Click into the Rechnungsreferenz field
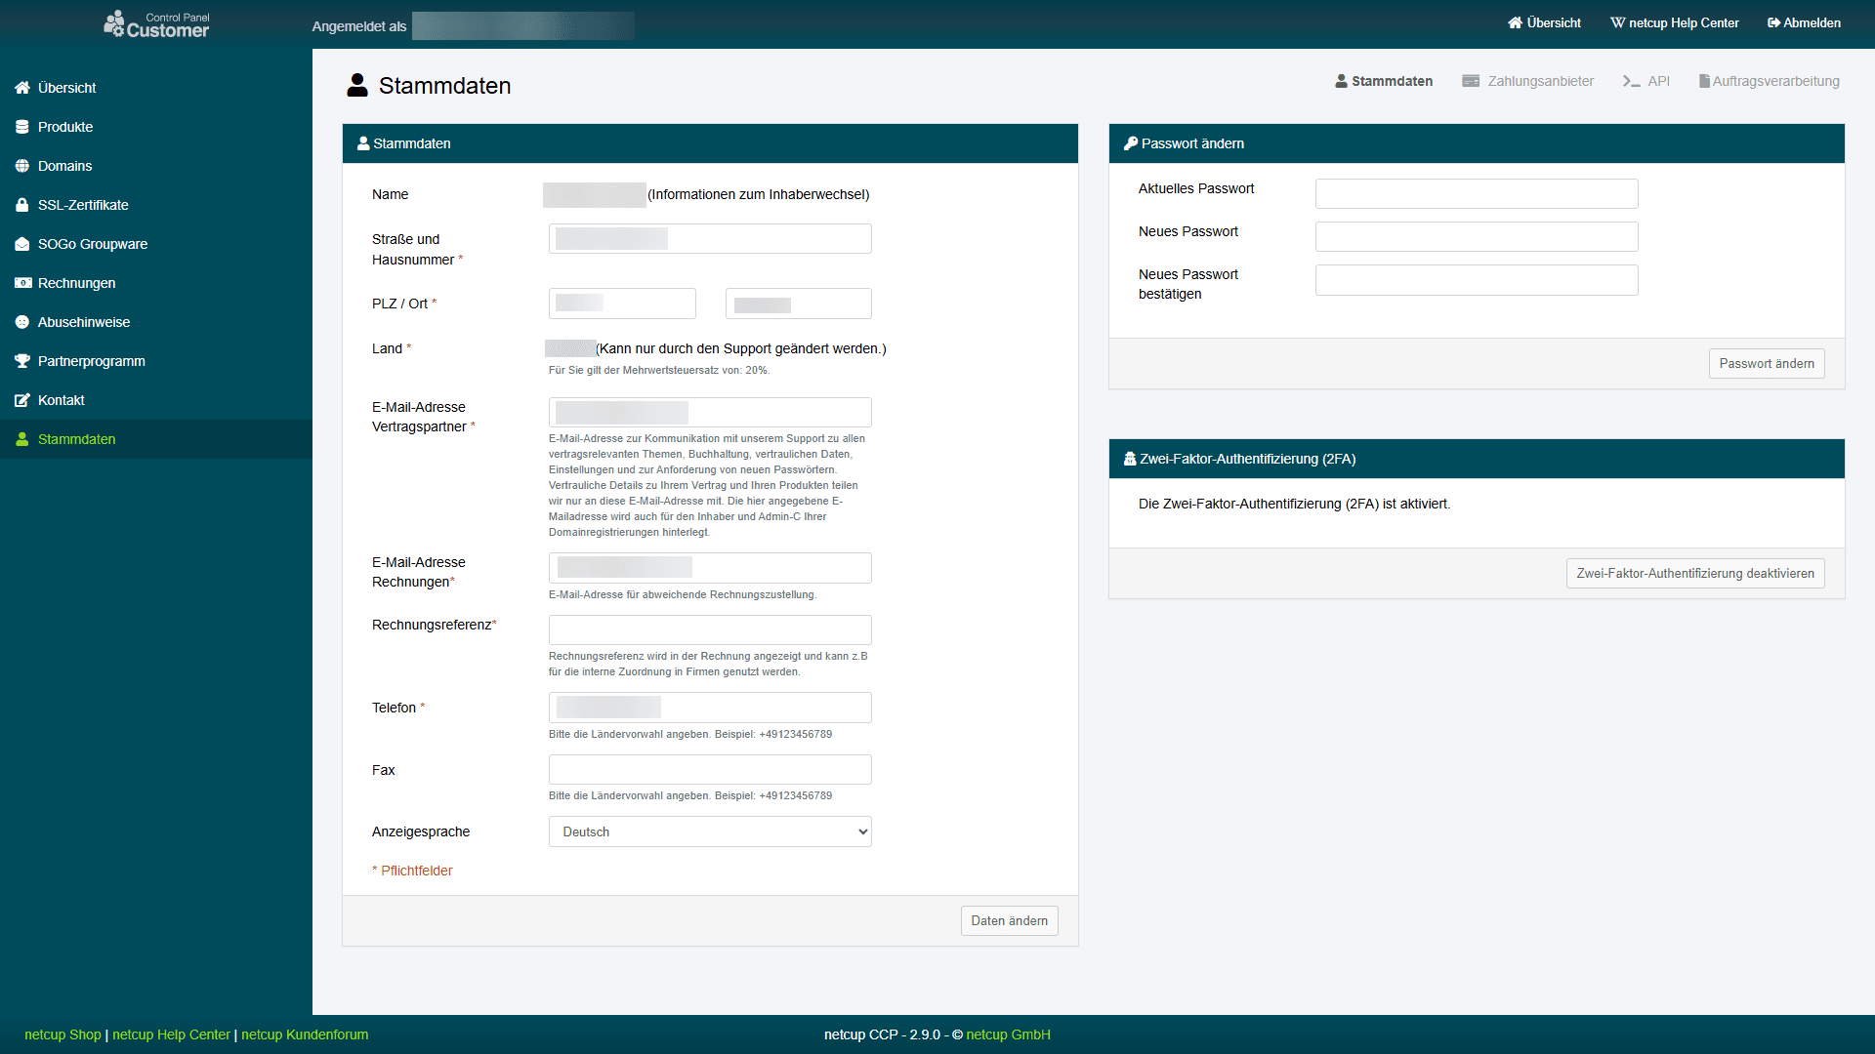Viewport: 1875px width, 1054px height. coord(709,629)
